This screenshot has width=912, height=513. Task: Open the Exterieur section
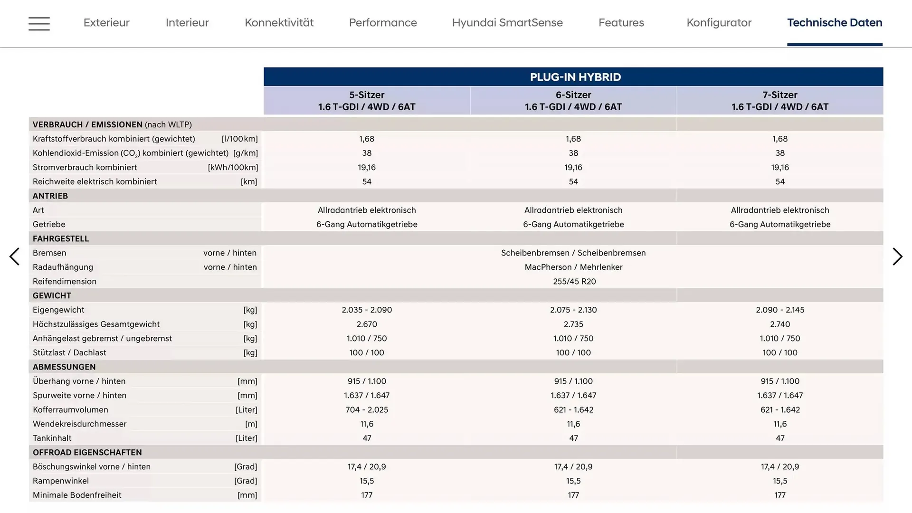click(106, 22)
